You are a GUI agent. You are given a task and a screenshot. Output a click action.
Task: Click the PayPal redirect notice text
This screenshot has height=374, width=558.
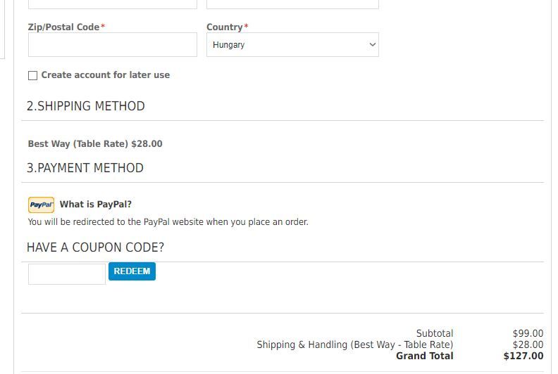[168, 222]
